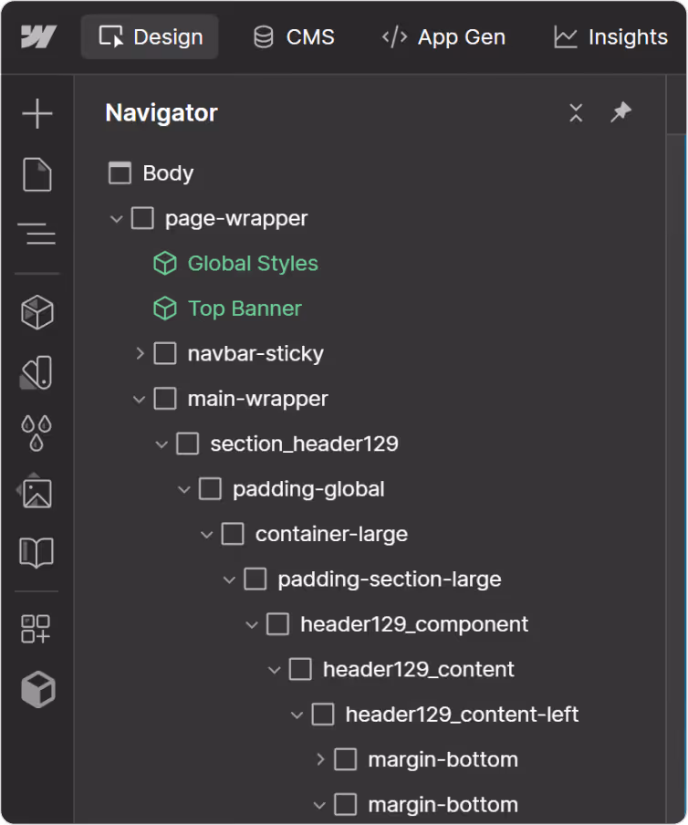
Task: Select the Top Banner component
Action: tap(243, 308)
